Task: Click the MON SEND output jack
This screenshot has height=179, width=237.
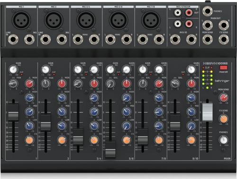Action: tap(208, 39)
